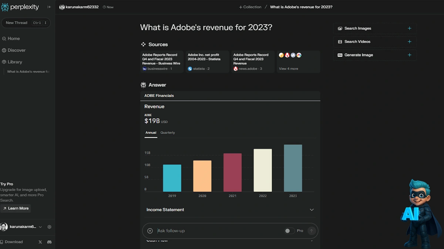This screenshot has width=444, height=249.
Task: Toggle the Pro search switch
Action: point(289,231)
